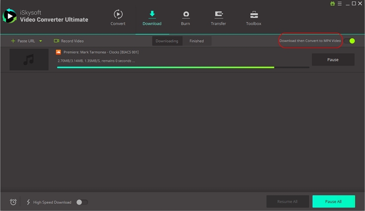This screenshot has width=365, height=211.
Task: Open the Burn disc section
Action: (x=186, y=15)
